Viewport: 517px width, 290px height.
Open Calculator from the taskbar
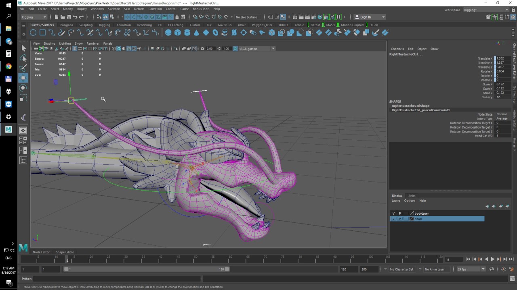(x=8, y=54)
